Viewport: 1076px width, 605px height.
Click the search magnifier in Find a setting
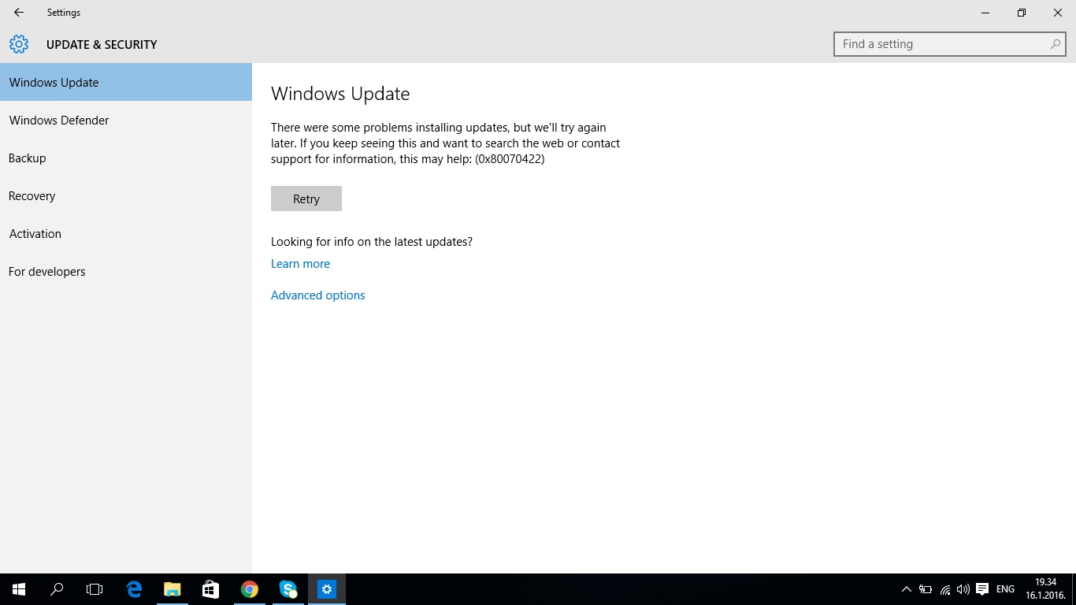coord(1056,44)
